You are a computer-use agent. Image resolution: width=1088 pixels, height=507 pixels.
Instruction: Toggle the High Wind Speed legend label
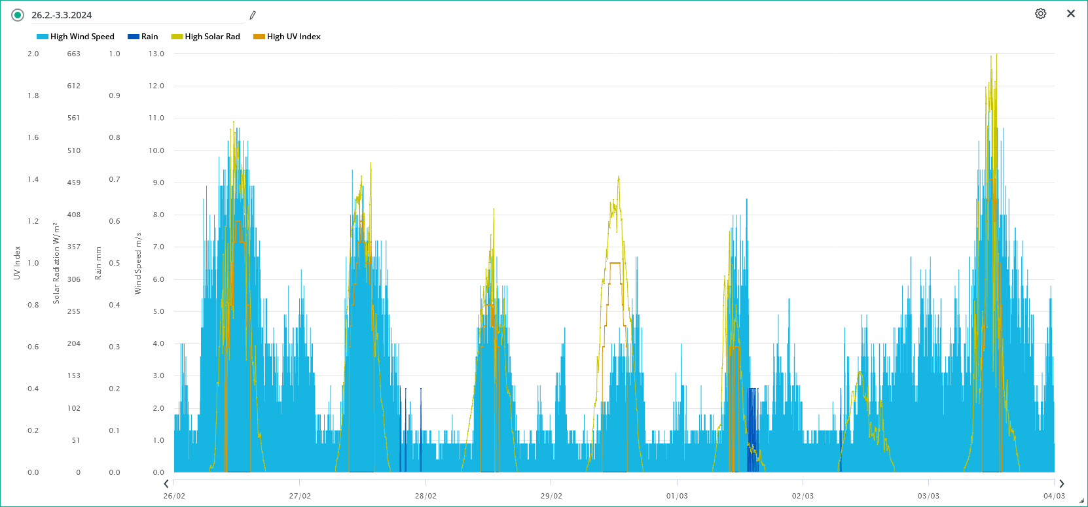pos(82,37)
